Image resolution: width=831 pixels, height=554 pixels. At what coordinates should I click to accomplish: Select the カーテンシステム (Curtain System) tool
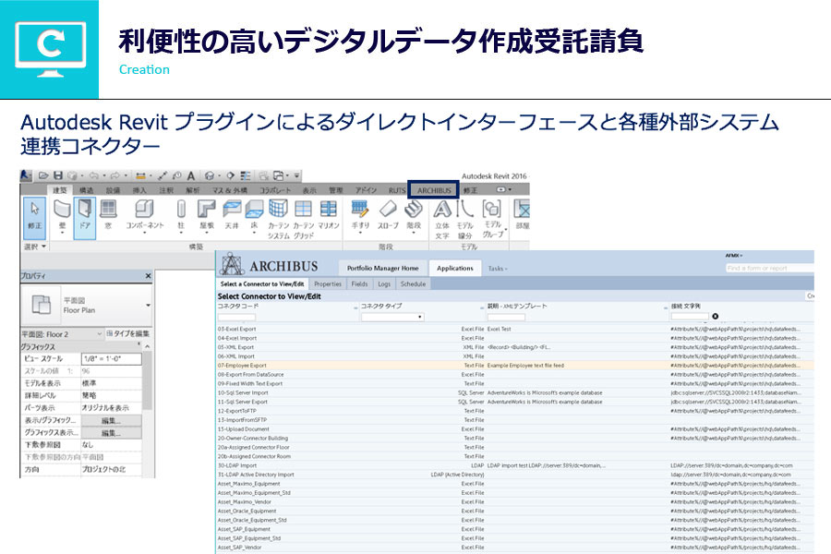(x=278, y=220)
